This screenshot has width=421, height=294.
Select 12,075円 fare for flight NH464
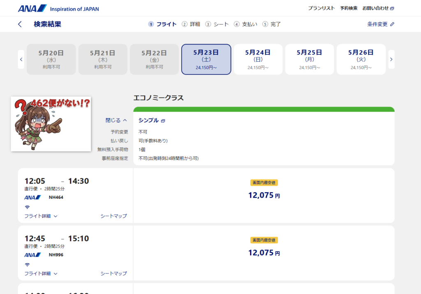click(x=264, y=195)
